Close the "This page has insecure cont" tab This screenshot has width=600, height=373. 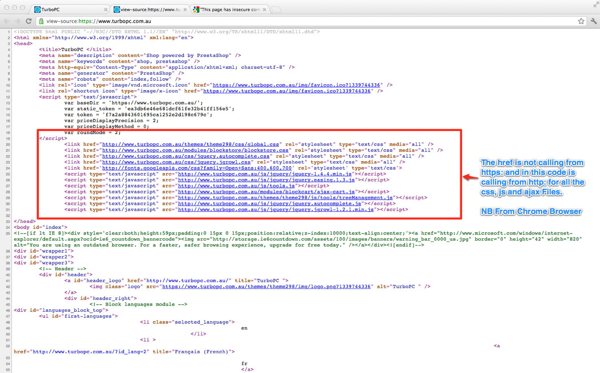[263, 9]
